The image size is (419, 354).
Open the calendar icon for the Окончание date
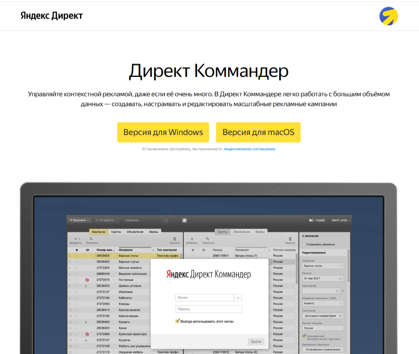337,291
